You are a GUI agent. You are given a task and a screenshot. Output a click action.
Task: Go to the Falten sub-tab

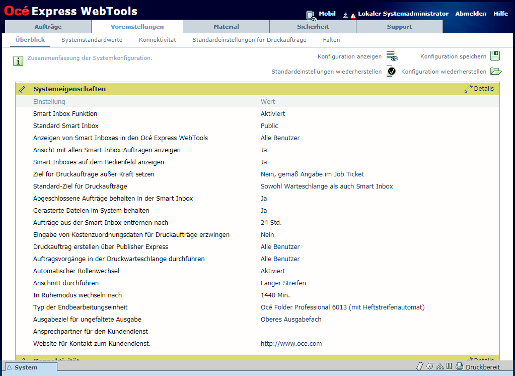tap(331, 40)
